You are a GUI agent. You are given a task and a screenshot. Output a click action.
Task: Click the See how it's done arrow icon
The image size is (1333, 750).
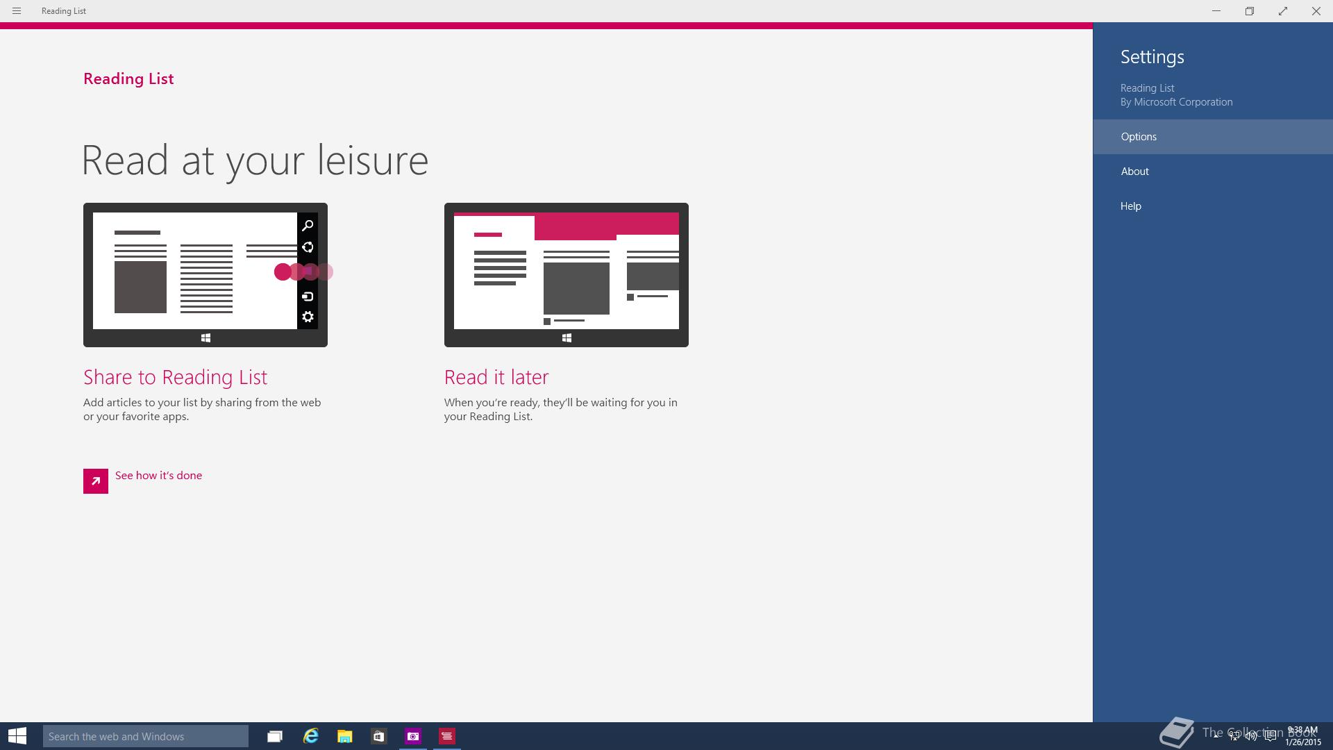(x=96, y=481)
